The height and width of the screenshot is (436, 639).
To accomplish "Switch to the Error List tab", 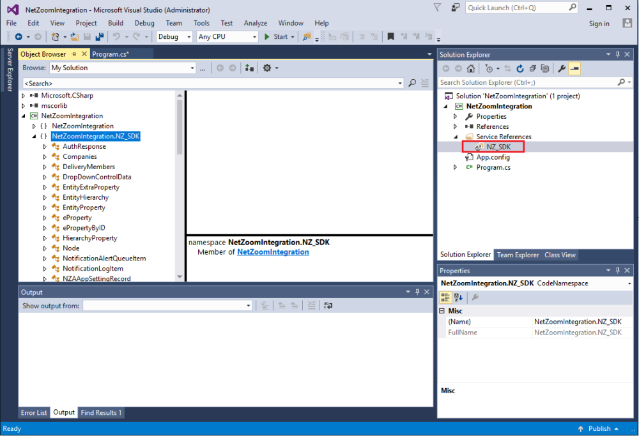I will point(34,413).
